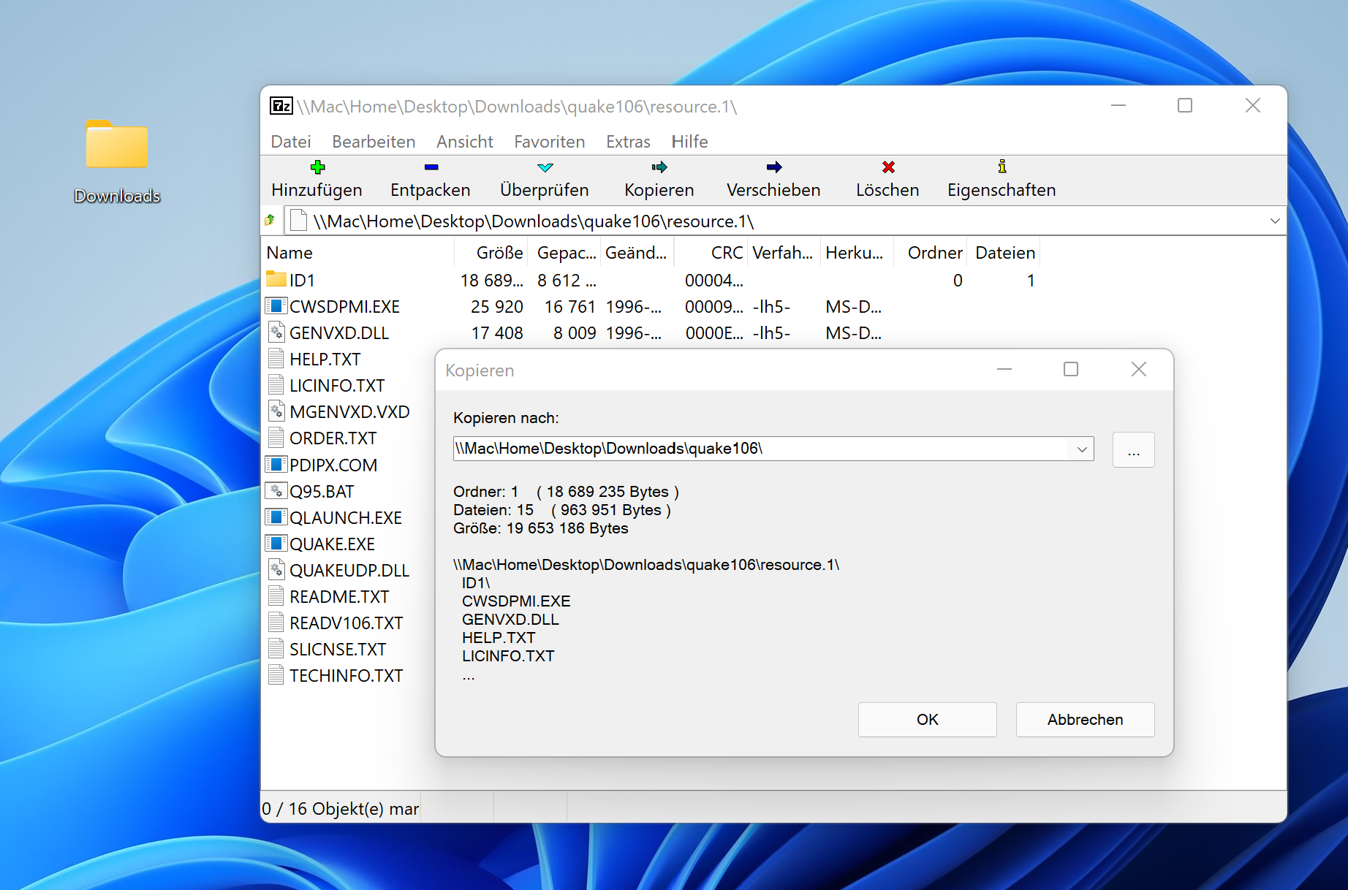
Task: Close the Kopieren dialog
Action: click(x=1139, y=370)
